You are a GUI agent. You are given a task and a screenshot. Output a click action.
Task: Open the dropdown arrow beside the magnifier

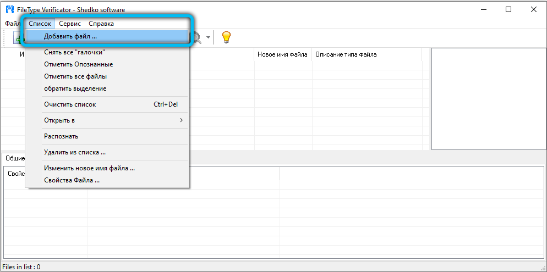click(208, 38)
